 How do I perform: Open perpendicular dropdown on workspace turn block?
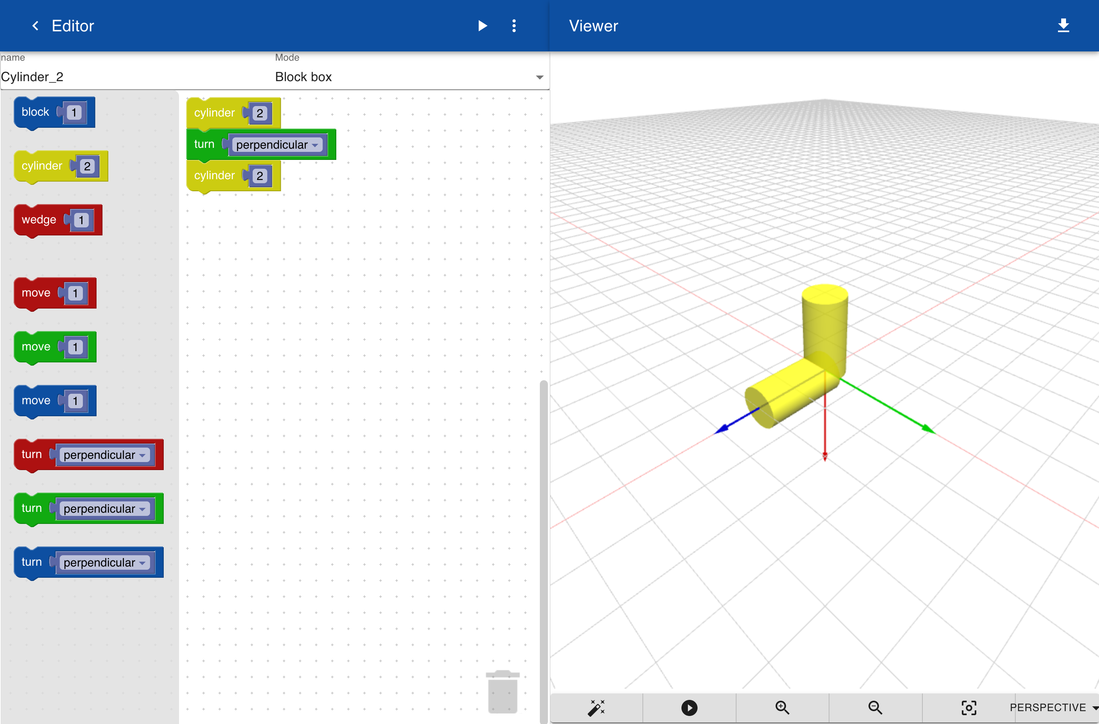pos(277,145)
